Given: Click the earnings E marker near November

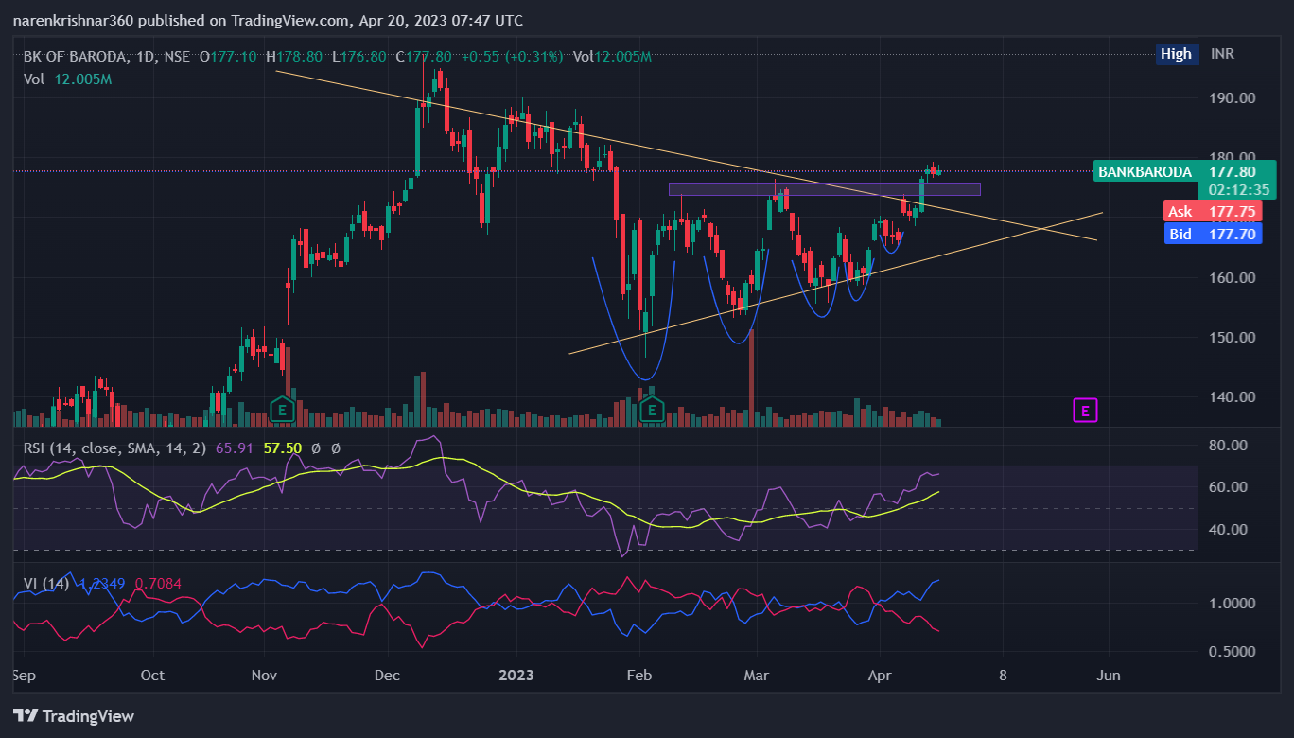Looking at the screenshot, I should click(280, 410).
